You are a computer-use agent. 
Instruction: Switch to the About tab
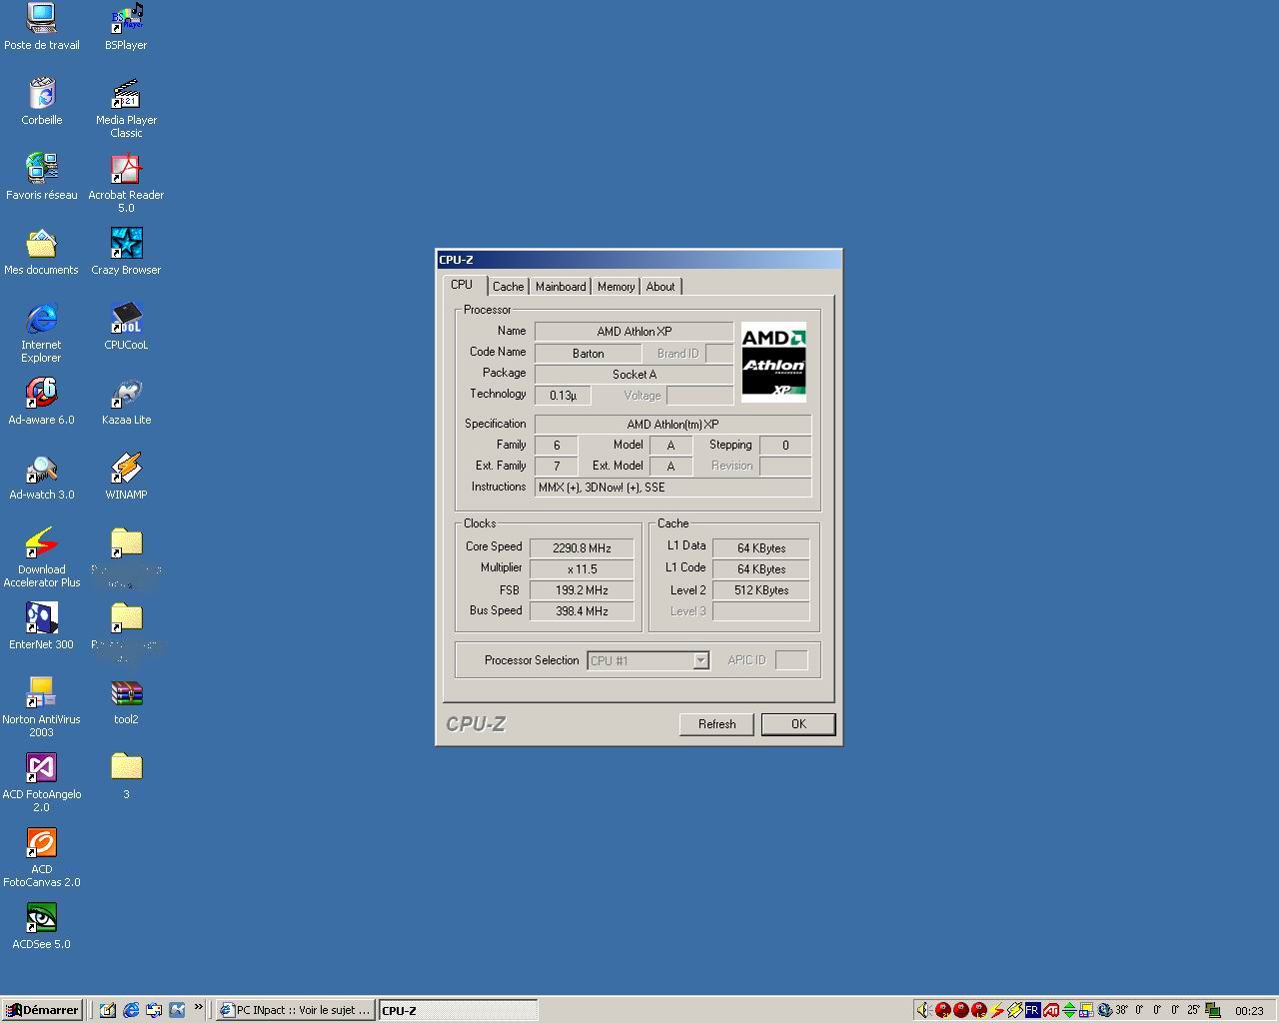point(660,287)
